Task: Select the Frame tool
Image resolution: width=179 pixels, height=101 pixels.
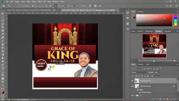Action: (x=3, y=31)
